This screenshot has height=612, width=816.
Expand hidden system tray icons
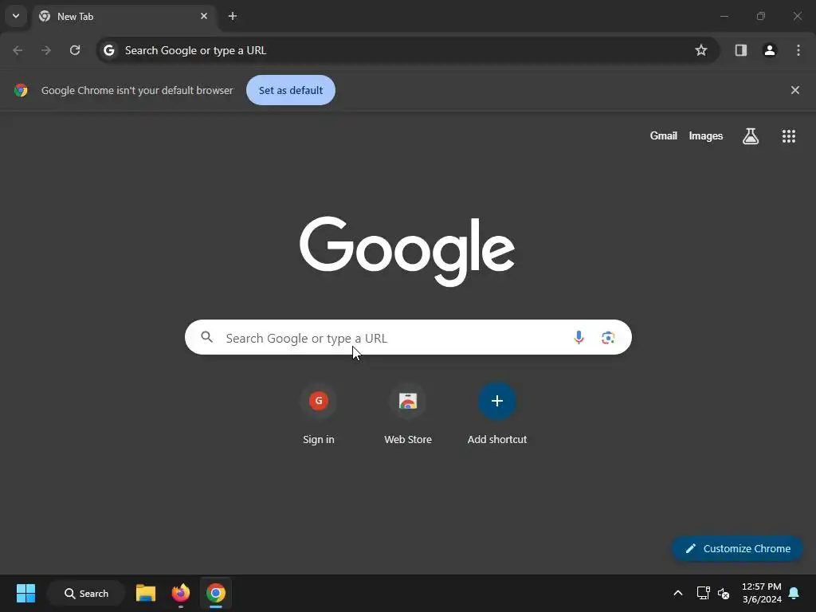click(x=677, y=593)
